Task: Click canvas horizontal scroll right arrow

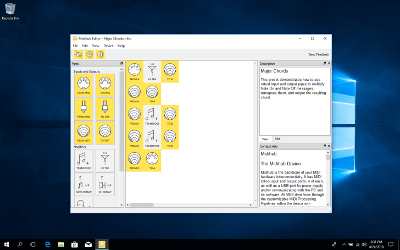Action: click(x=250, y=205)
